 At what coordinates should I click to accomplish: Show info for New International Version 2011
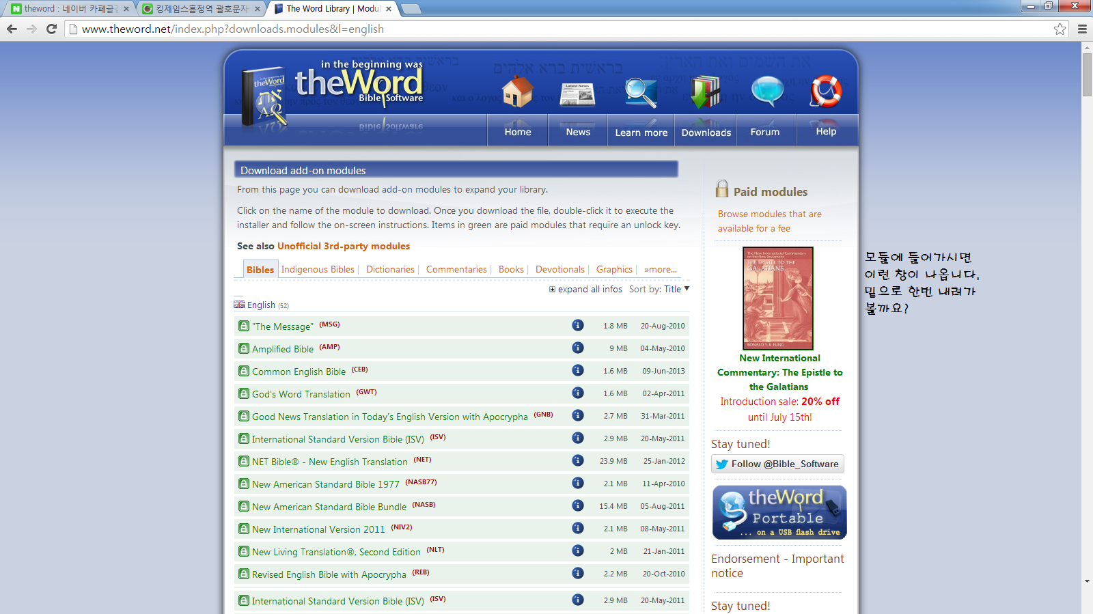coord(578,528)
